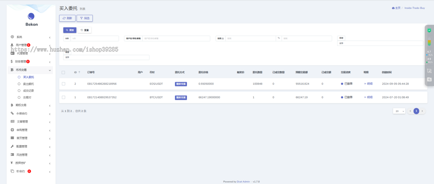The height and width of the screenshot is (184, 434).
Task: Expand the 用户管理 menu chevron
Action: click(50, 45)
